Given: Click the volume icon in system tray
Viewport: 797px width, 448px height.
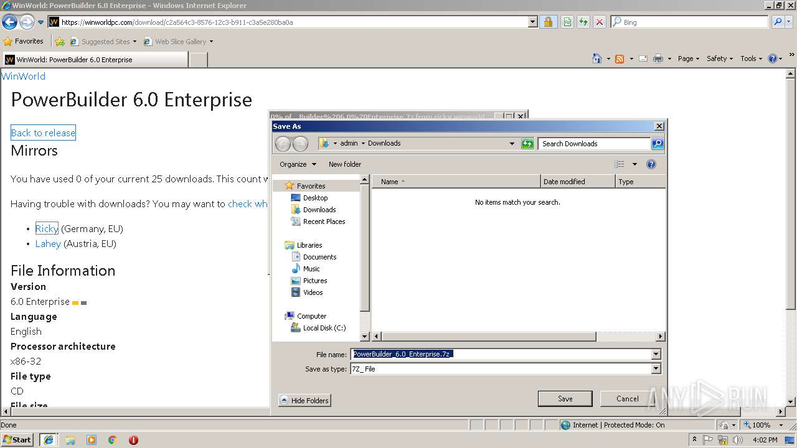Looking at the screenshot, I should tap(737, 440).
